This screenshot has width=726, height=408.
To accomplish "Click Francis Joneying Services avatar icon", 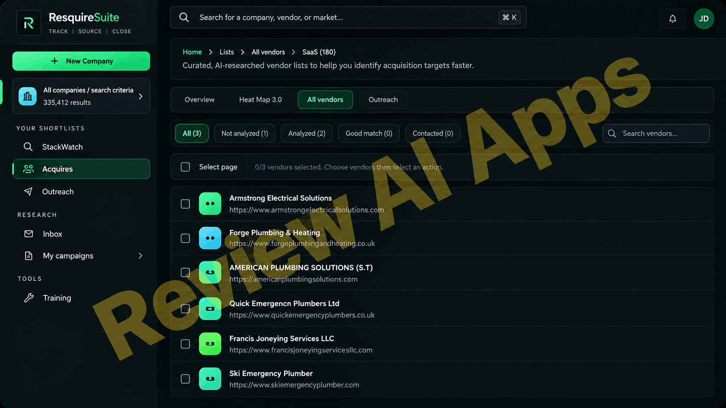I will click(x=210, y=344).
